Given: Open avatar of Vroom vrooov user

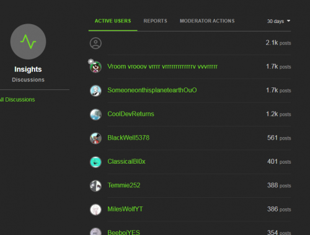Looking at the screenshot, I should [95, 67].
